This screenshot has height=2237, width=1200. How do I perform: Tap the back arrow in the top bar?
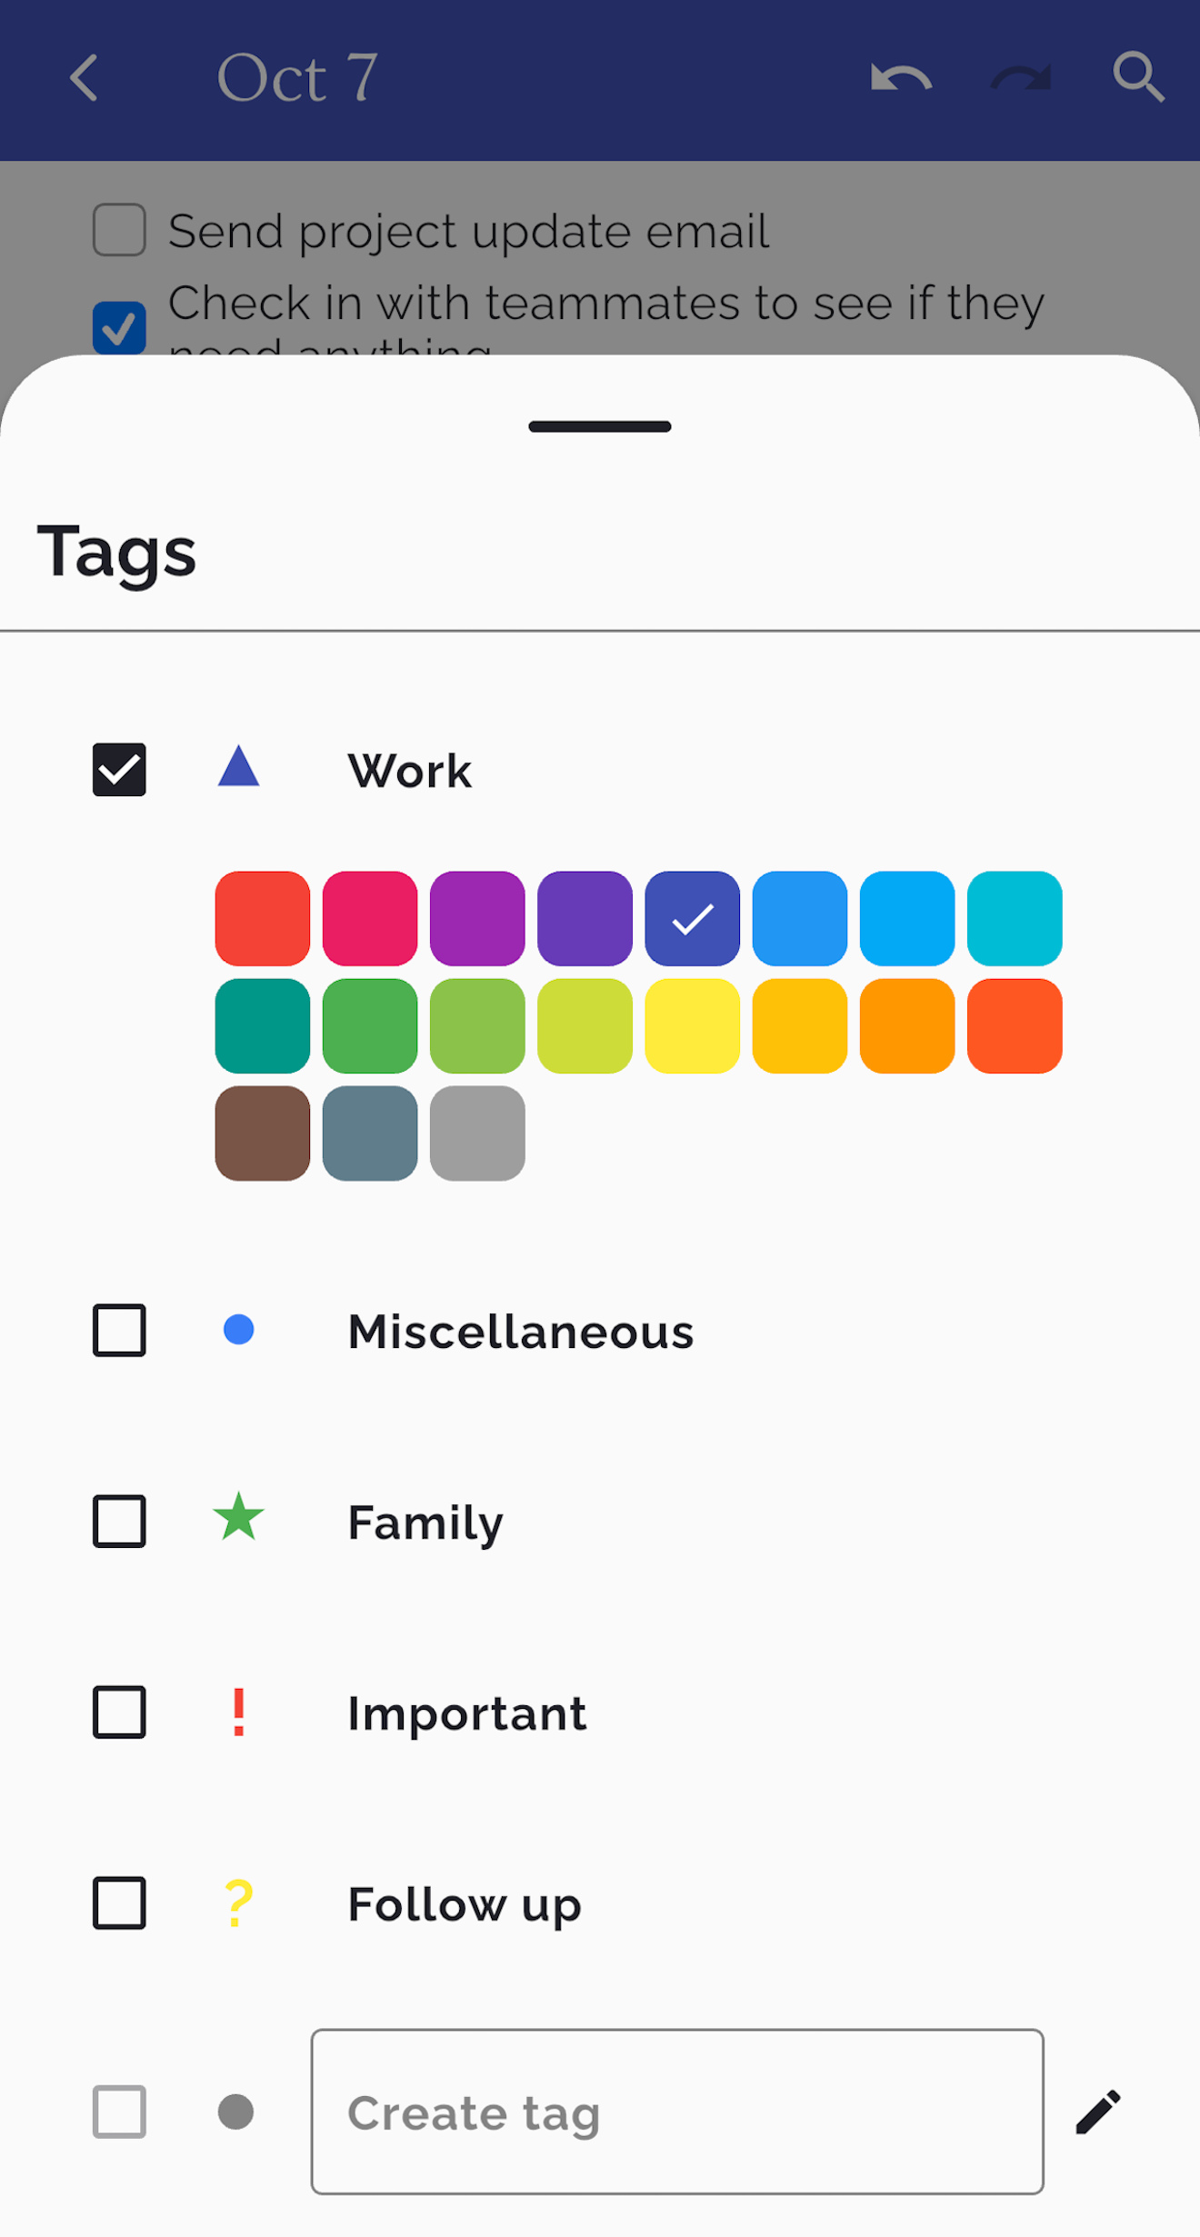pos(84,77)
